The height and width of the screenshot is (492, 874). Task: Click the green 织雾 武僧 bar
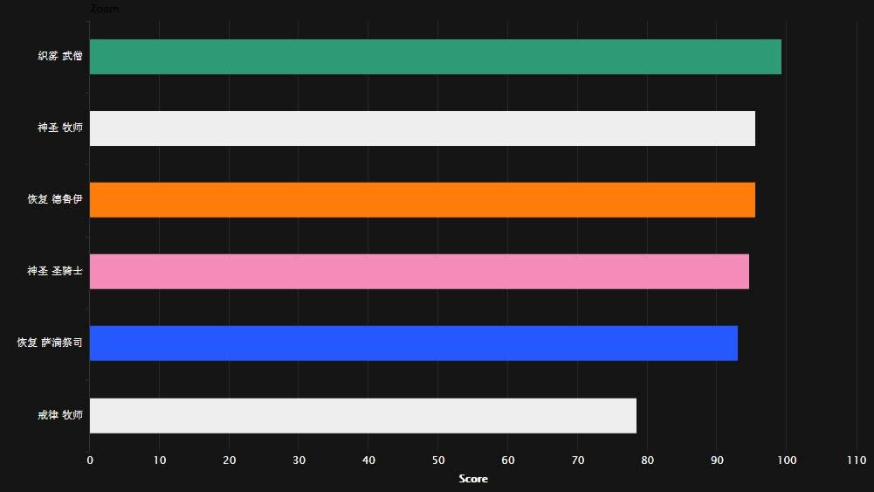[435, 57]
